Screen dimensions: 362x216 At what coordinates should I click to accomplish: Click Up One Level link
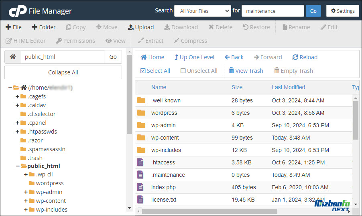194,57
